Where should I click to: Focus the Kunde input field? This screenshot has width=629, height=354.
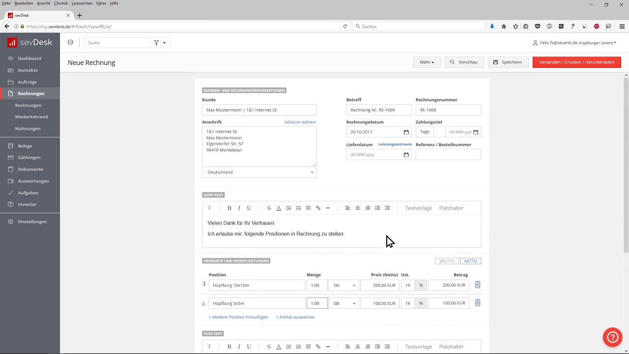tap(259, 110)
